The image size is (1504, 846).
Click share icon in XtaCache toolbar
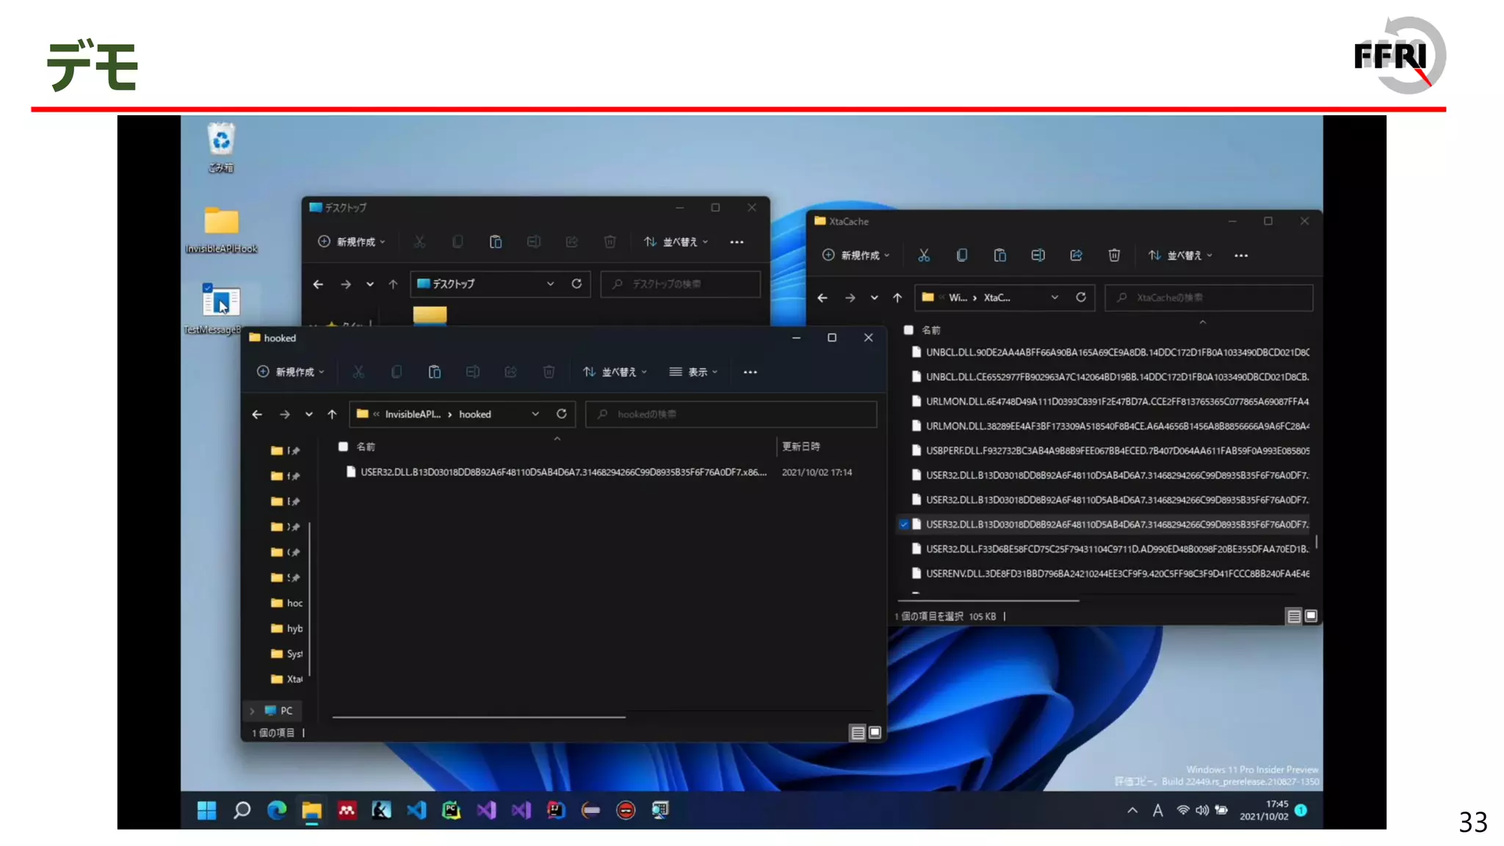click(x=1076, y=256)
